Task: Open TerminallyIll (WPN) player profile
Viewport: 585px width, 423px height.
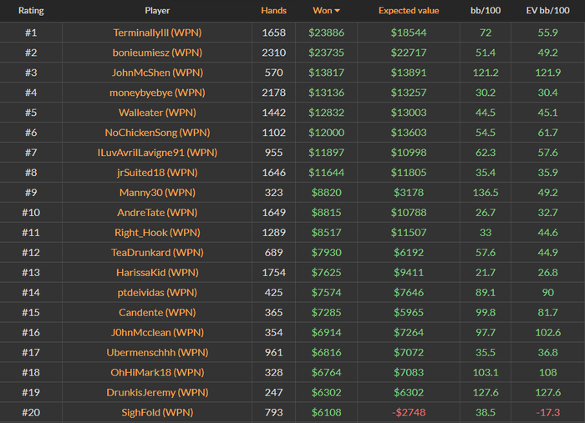Action: click(x=157, y=33)
